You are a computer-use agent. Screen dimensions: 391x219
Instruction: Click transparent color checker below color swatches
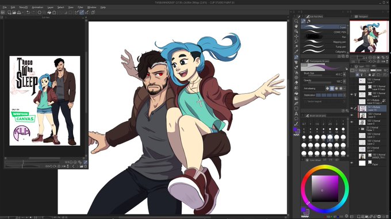point(296,135)
